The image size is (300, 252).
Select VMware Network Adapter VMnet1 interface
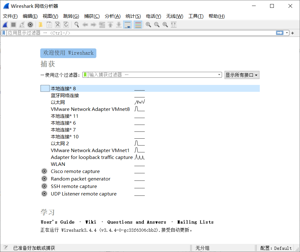(x=150, y=151)
